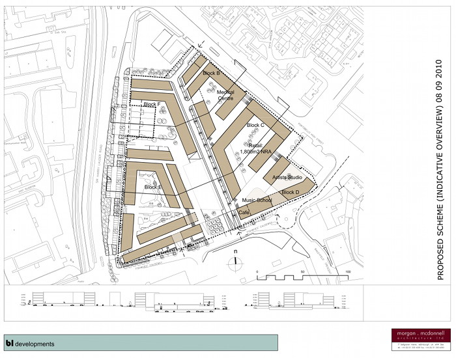Click the rightmost elevation drawing
This screenshot has height=358, width=456.
(x=296, y=301)
